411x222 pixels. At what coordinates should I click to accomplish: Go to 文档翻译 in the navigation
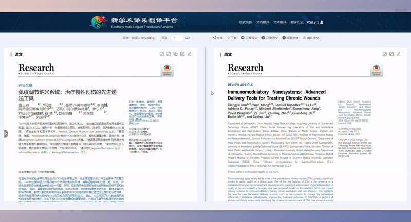coord(263,23)
